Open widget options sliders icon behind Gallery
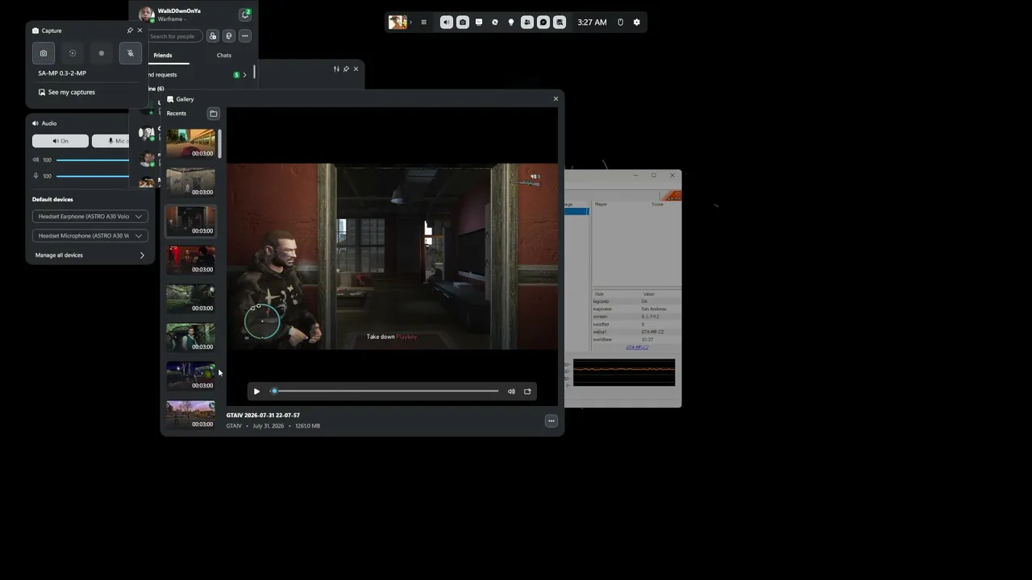The height and width of the screenshot is (580, 1032). coord(336,69)
